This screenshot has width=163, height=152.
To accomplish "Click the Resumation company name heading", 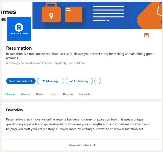I will point(19,48).
